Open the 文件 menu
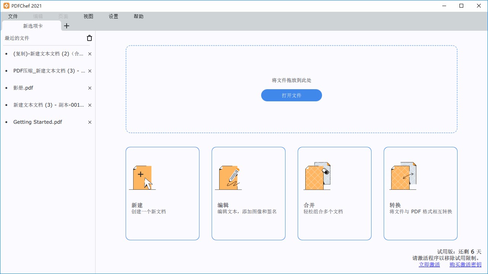This screenshot has height=274, width=488. click(x=13, y=16)
